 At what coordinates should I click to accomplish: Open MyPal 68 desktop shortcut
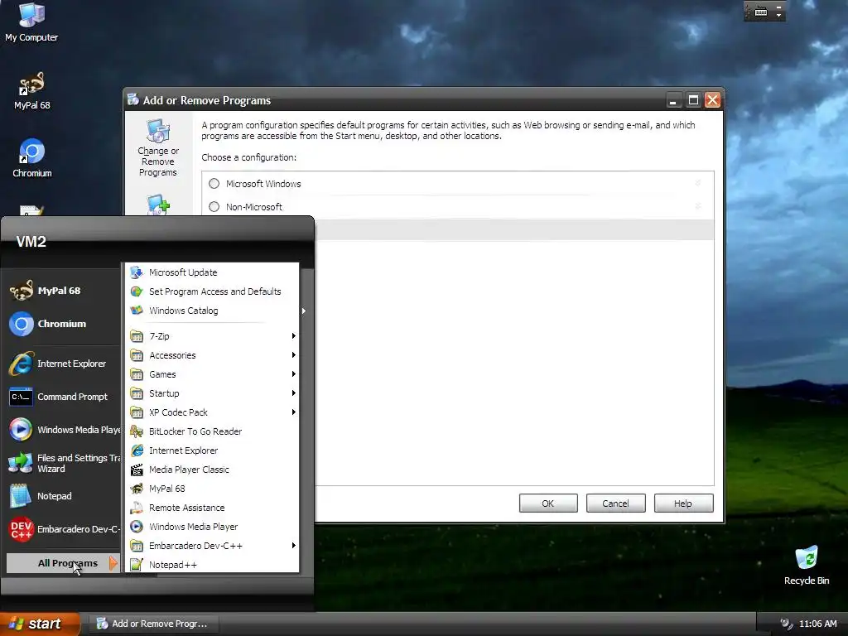tap(31, 91)
